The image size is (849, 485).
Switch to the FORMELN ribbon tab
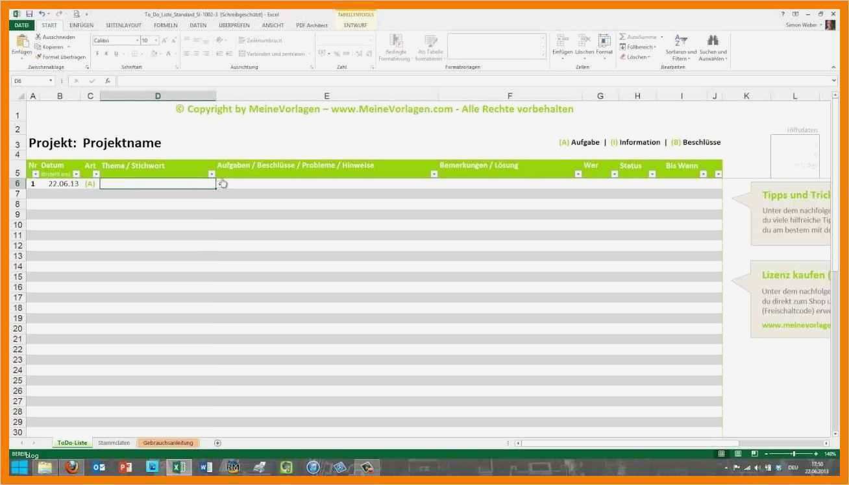point(166,25)
